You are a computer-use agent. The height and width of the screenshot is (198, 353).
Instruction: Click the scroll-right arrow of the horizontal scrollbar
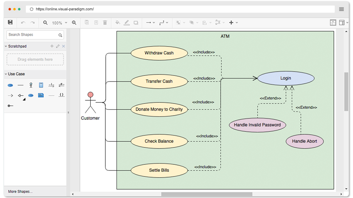341,194
